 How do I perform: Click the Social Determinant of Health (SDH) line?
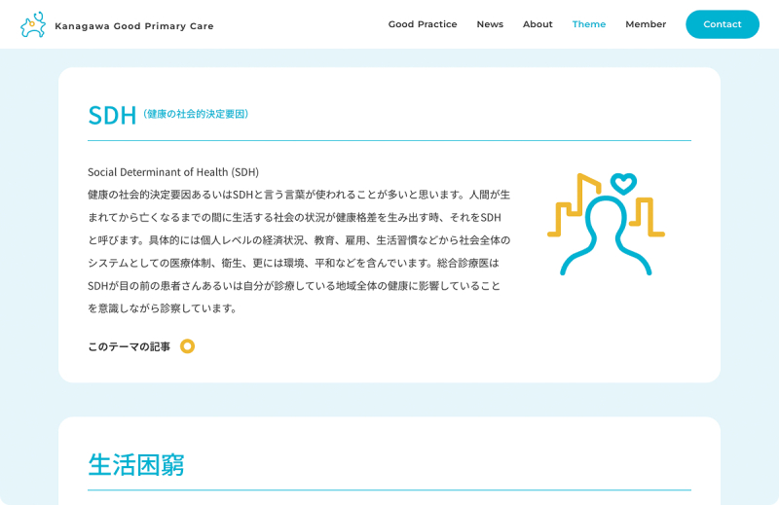click(x=173, y=172)
